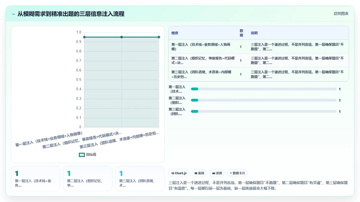Click the 第一层注入 progress bar
Image resolution: width=360 pixels, height=202 pixels.
click(264, 89)
